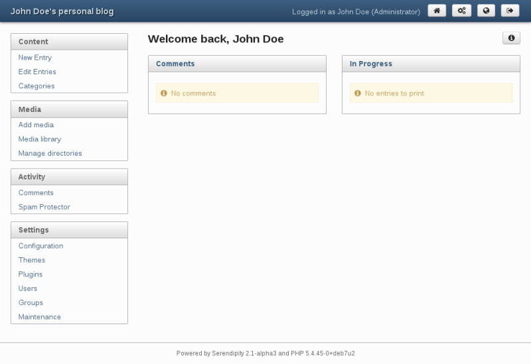Open personal settings via gears icon
Image resolution: width=531 pixels, height=364 pixels.
461,11
